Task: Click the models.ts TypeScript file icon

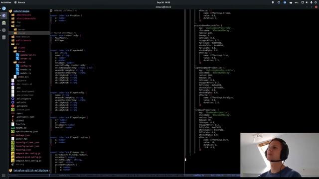Action: click(17, 73)
